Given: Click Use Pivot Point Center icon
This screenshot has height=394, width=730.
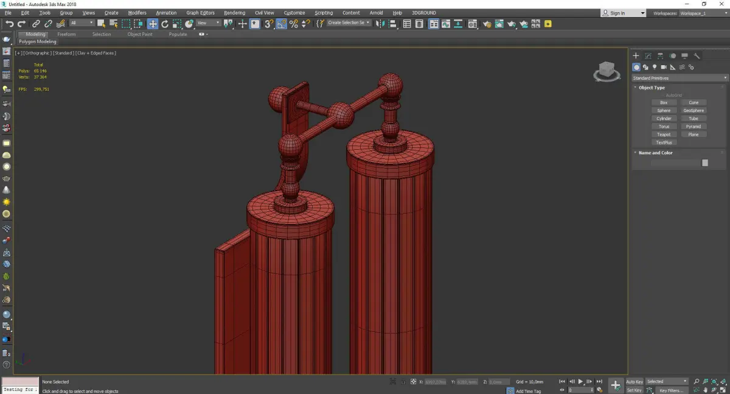Looking at the screenshot, I should (228, 24).
